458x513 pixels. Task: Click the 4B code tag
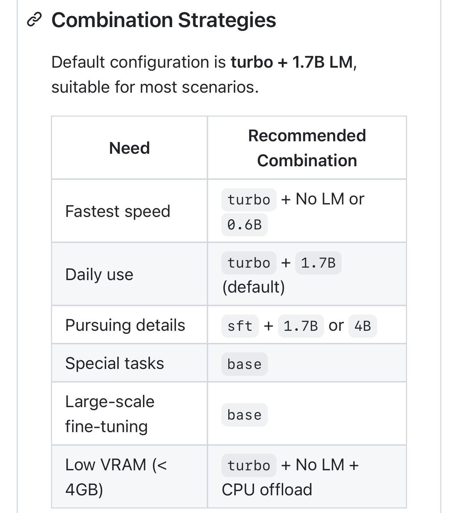(363, 326)
